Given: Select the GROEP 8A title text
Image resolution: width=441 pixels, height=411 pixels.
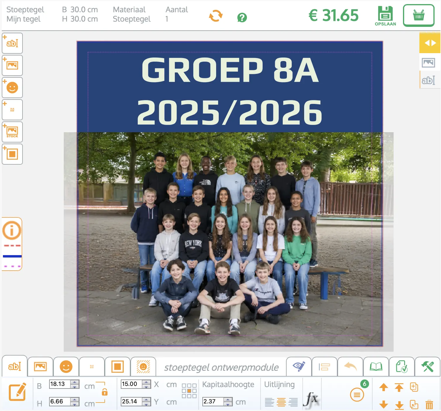Looking at the screenshot, I should 230,70.
